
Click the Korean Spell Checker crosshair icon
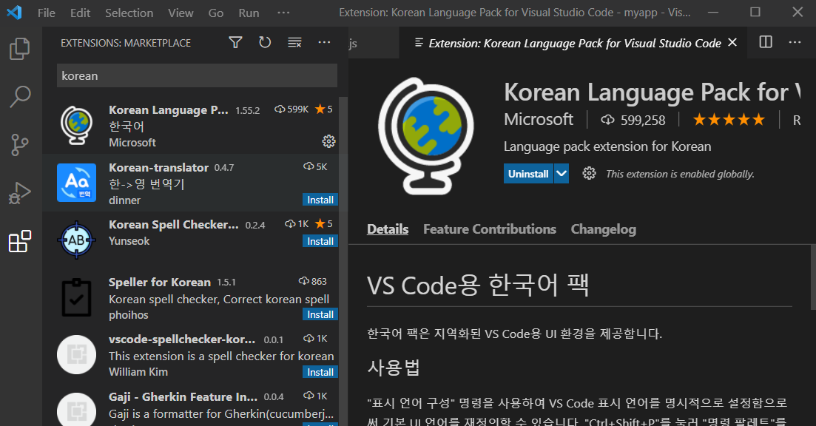(x=76, y=240)
